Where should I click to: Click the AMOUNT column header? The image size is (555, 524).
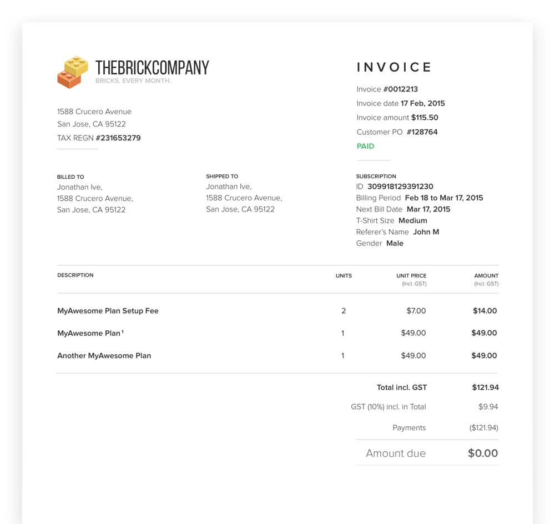click(x=486, y=275)
